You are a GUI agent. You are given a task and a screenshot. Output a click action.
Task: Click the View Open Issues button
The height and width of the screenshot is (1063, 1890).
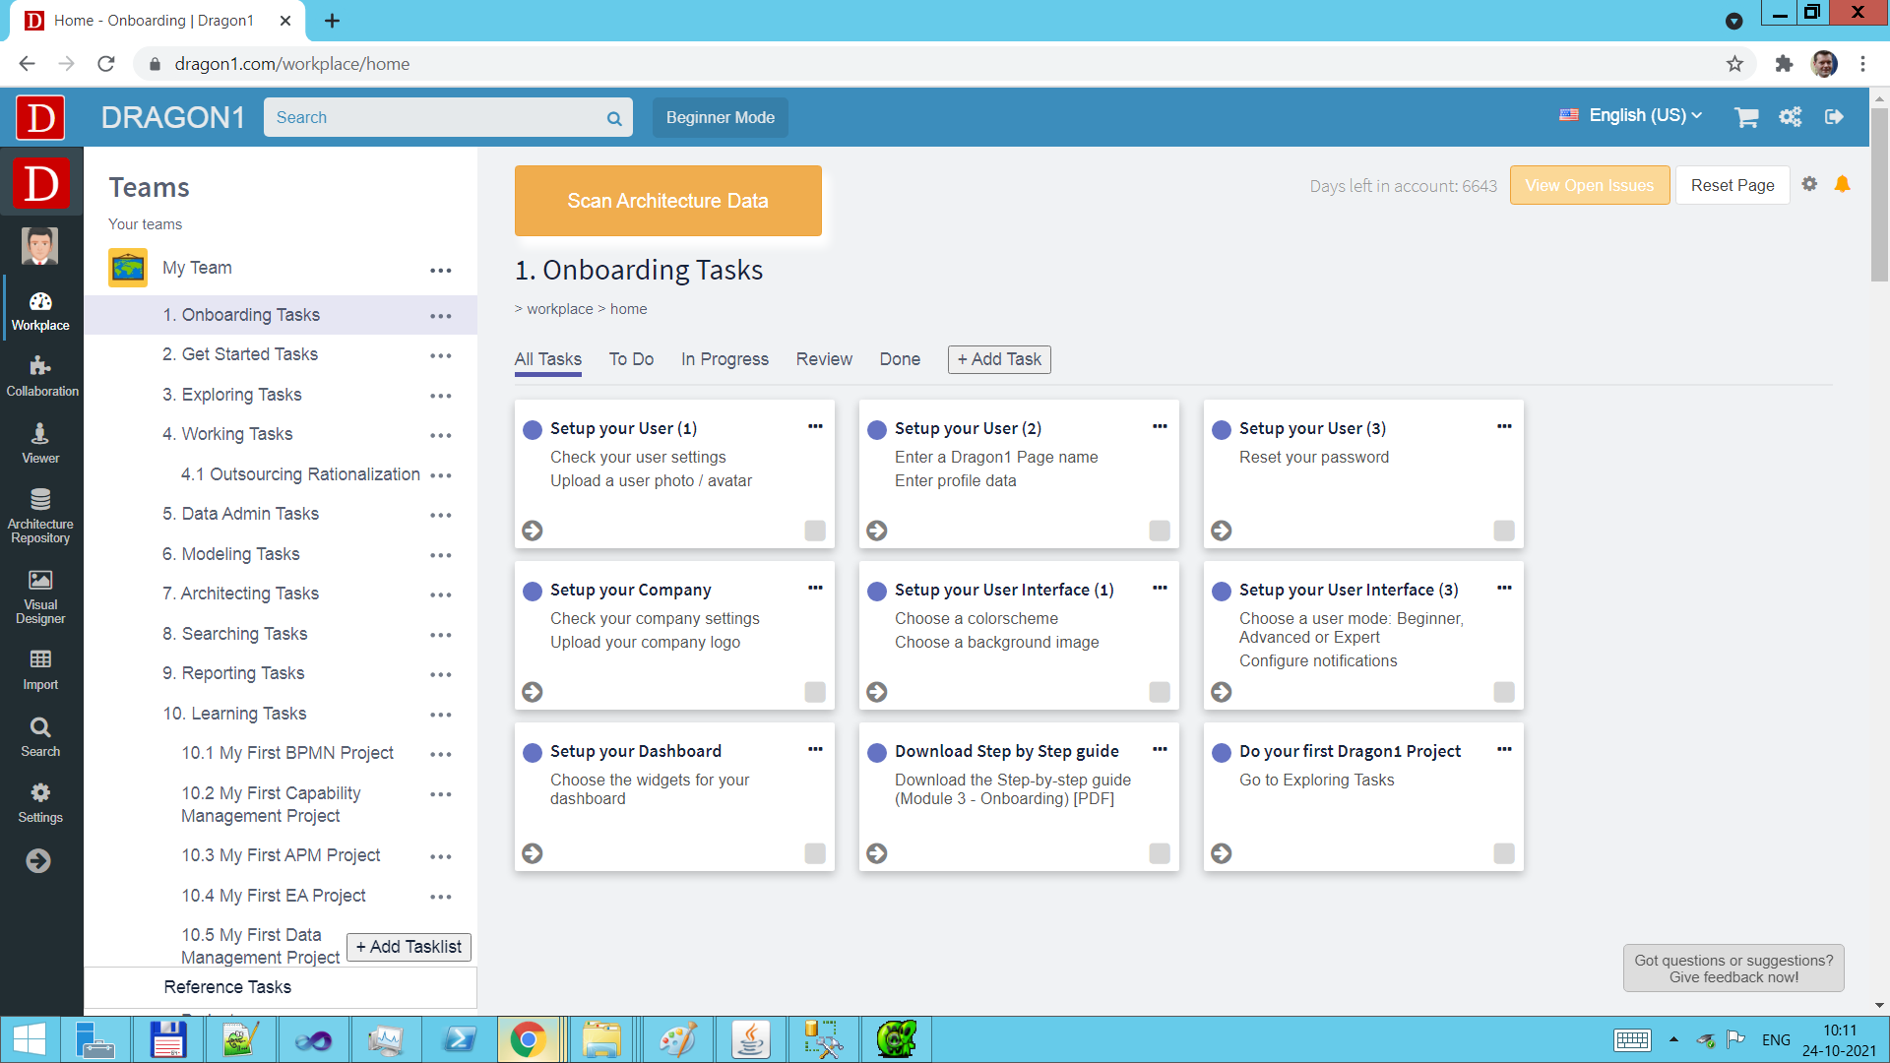[1590, 185]
